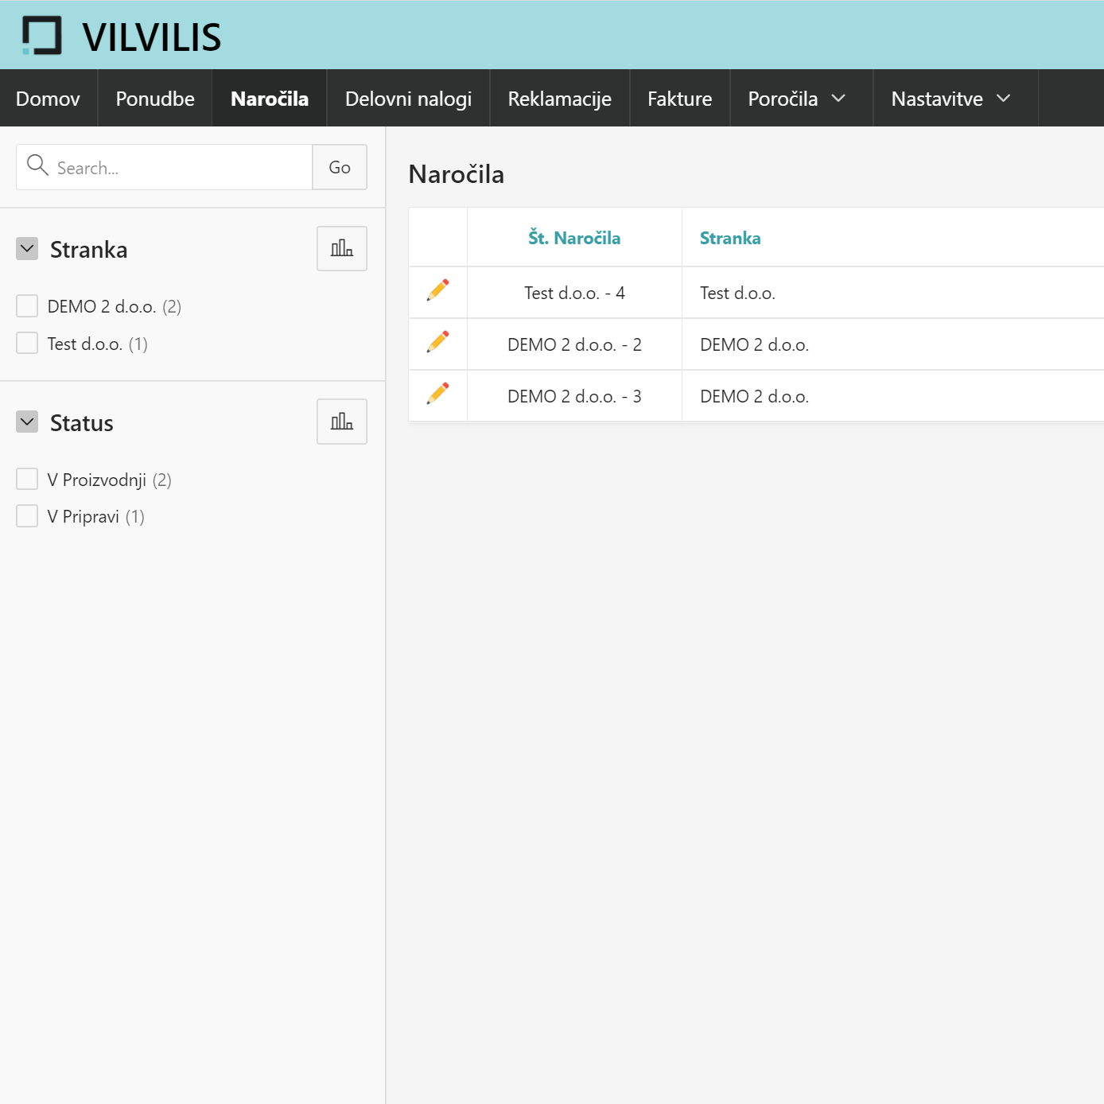1104x1104 pixels.
Task: Open edit pencil for DEMO 2 d.o.o. - 3
Action: coord(437,395)
